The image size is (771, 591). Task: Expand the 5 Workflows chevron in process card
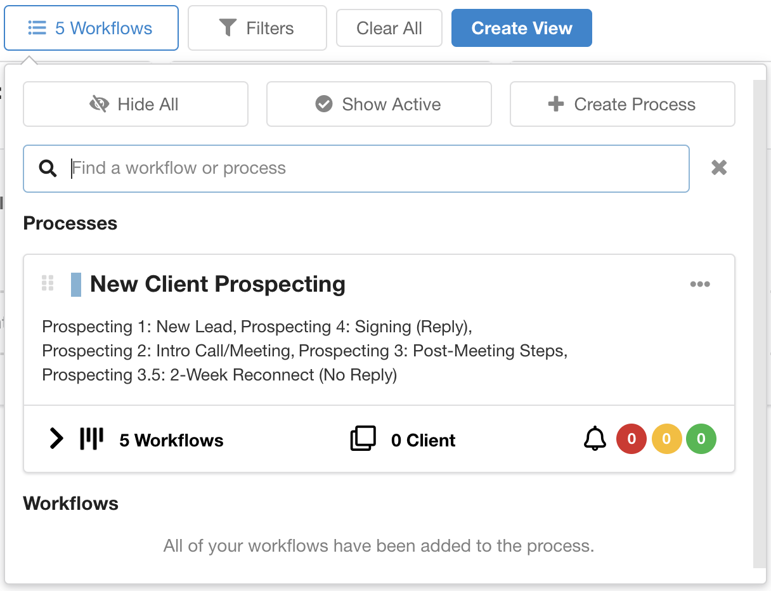pyautogui.click(x=57, y=439)
